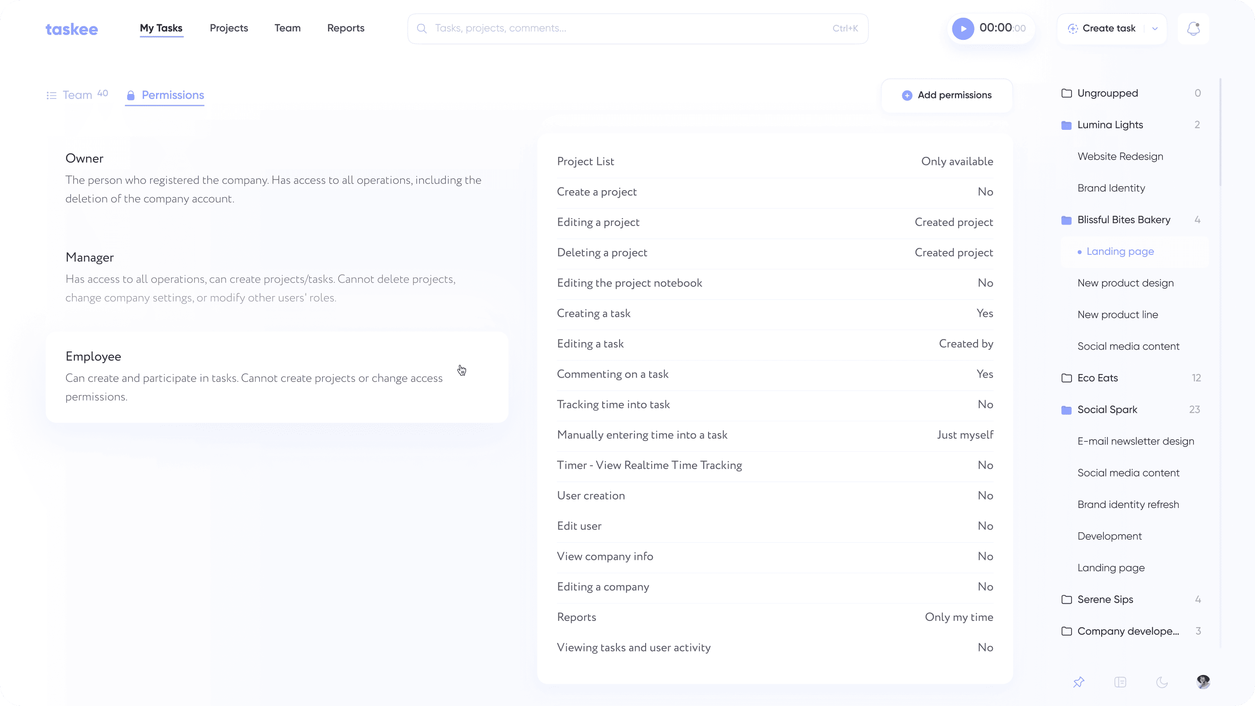Open the My Tasks menu
The height and width of the screenshot is (706, 1255).
[161, 28]
